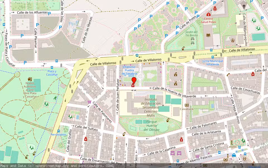Select the green running figure sports icon

55,98
